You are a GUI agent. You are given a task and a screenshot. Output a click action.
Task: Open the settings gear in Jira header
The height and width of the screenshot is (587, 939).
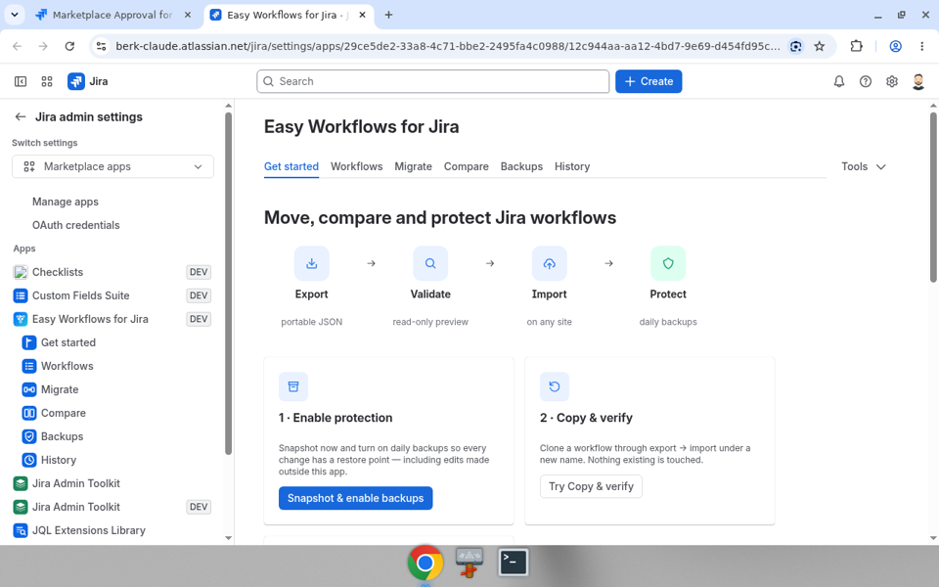(892, 81)
